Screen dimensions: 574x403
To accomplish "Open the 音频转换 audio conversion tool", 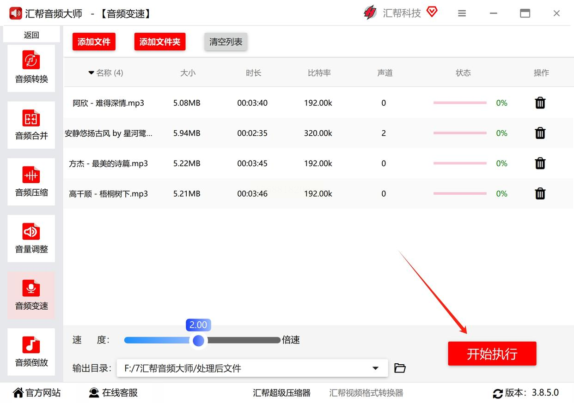I will point(31,68).
